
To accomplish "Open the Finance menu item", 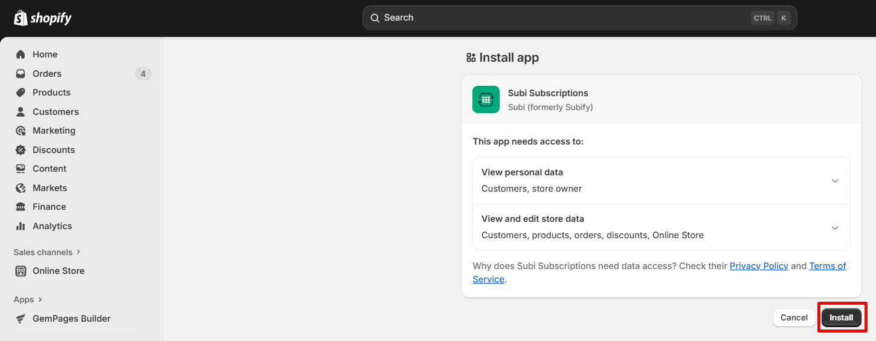I will coord(50,207).
